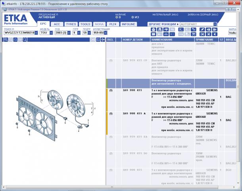Screen dimensions: 242x191
Task: Switch to the PL24 tab
Action: 113,24
